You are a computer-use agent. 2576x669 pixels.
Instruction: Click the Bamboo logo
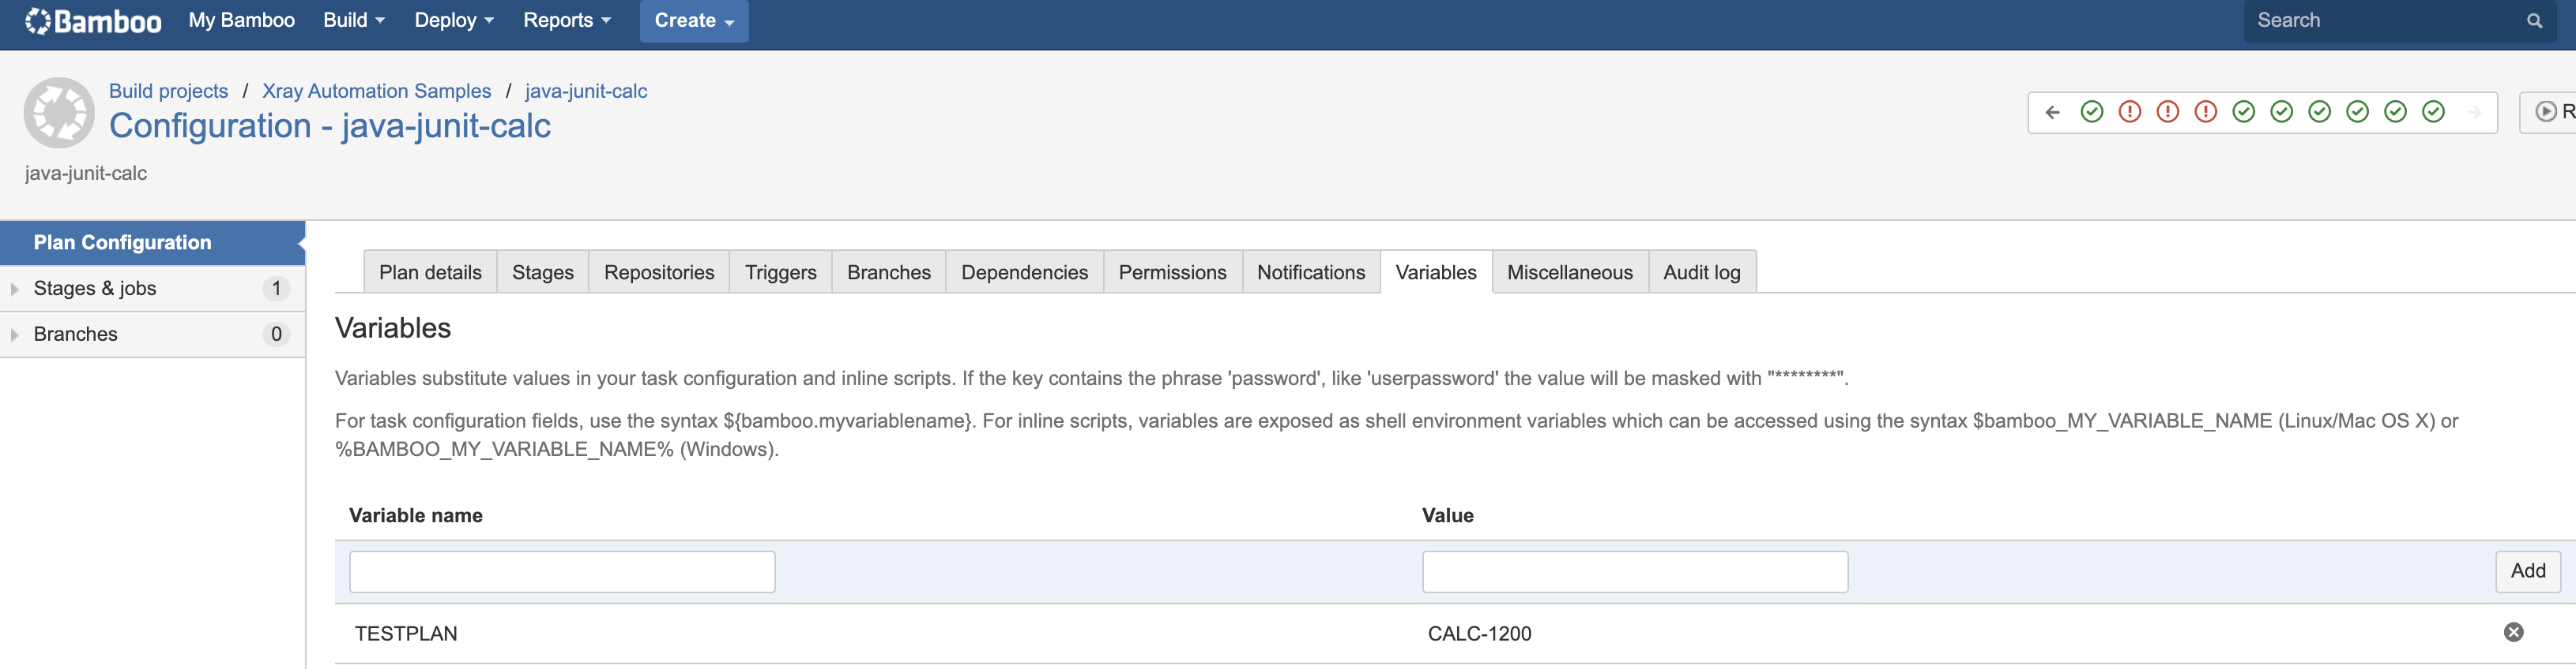pyautogui.click(x=93, y=21)
